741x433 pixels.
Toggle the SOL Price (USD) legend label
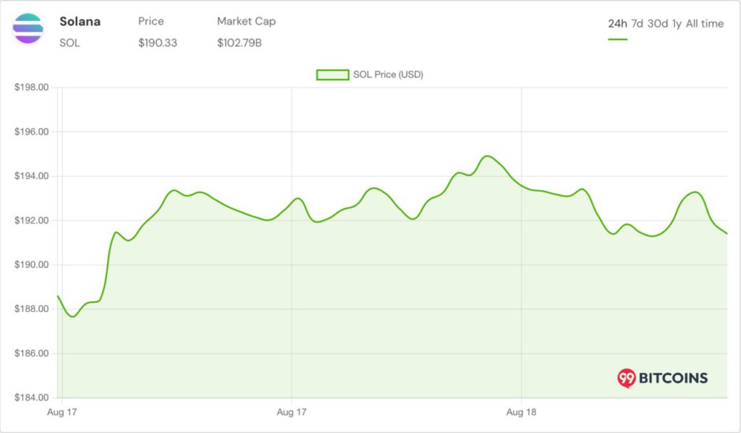(x=388, y=75)
